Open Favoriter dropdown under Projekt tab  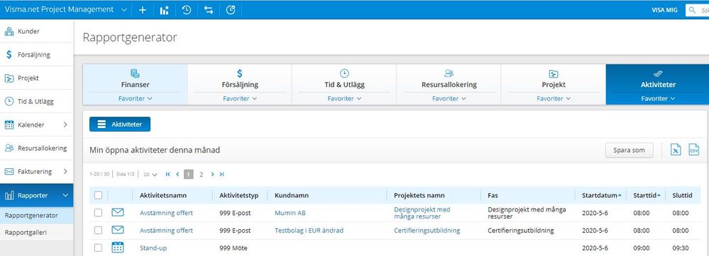tap(554, 99)
